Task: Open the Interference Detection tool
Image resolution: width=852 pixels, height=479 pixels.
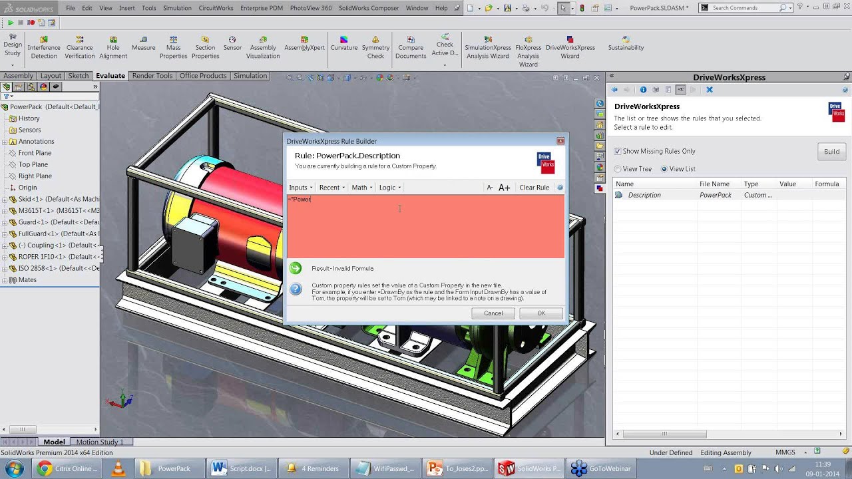Action: click(x=44, y=47)
